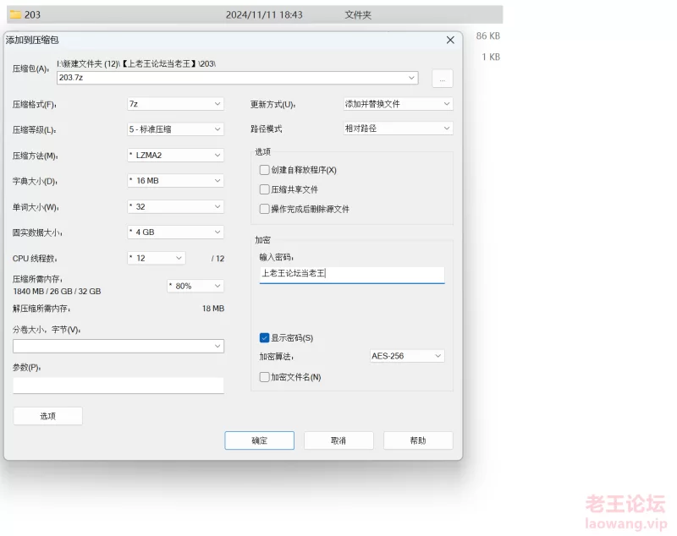Close the 添加到压缩包 dialog with X
Image resolution: width=677 pixels, height=536 pixels.
[450, 40]
